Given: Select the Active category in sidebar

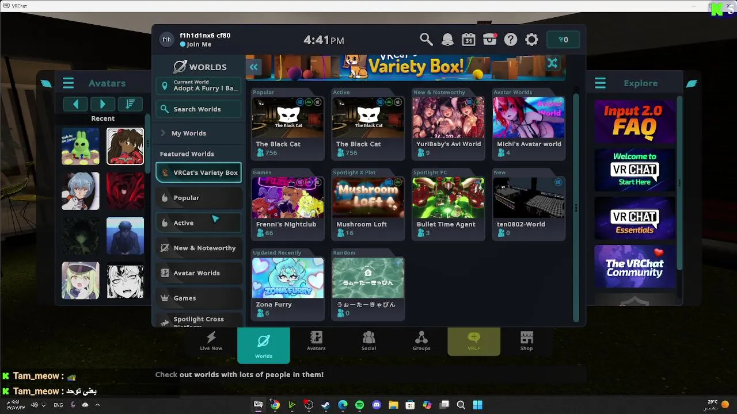Looking at the screenshot, I should click(199, 223).
